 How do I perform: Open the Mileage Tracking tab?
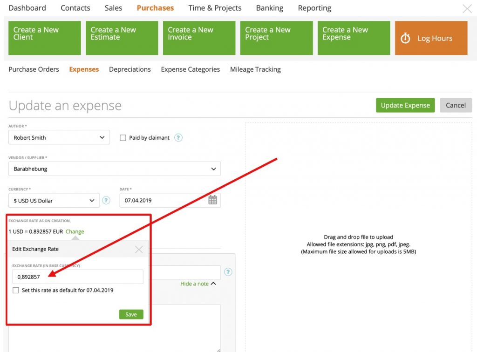coord(255,69)
